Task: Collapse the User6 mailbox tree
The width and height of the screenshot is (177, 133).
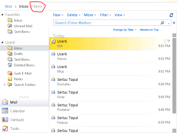Action: 2,42
